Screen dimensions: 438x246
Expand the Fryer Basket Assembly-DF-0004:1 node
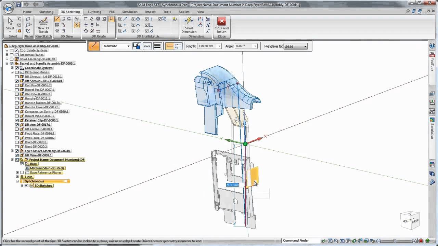coord(12,151)
